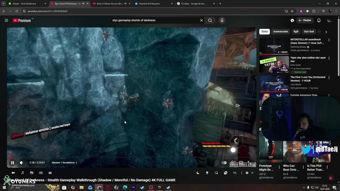
Task: Click the stacked windows pop-out icon
Action: click(226, 173)
